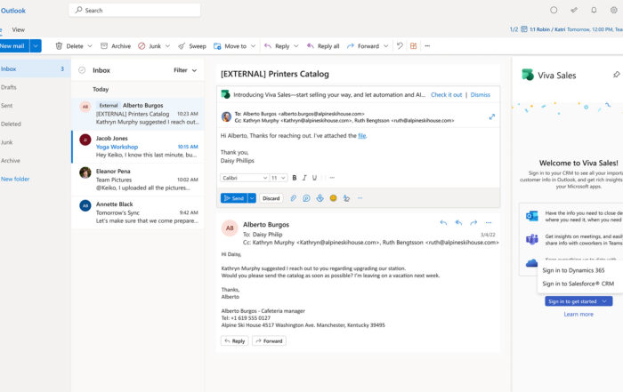Screen dimensions: 623x392
Task: Click the Archive toolbar button
Action: click(116, 46)
